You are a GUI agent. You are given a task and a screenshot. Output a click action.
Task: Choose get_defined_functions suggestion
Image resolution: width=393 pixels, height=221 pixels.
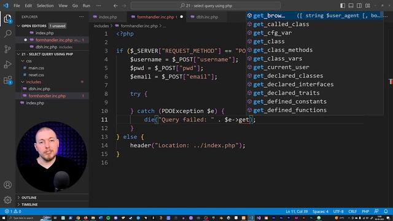point(314,110)
